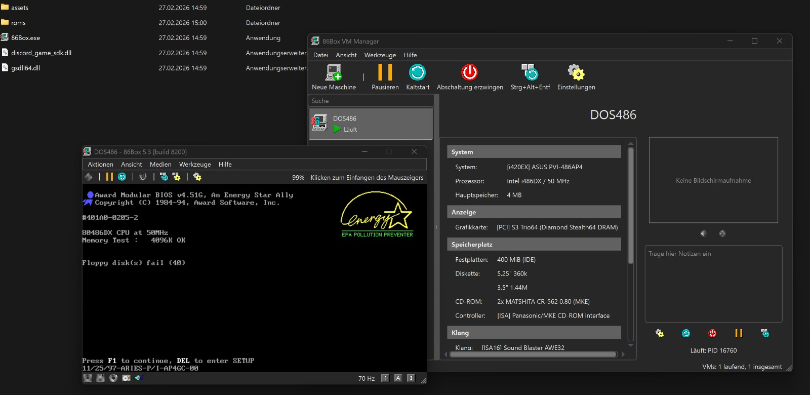Image resolution: width=810 pixels, height=395 pixels.
Task: Click the grey-squares-and-gear icon in the DOS486 toolbar
Action: 177,177
